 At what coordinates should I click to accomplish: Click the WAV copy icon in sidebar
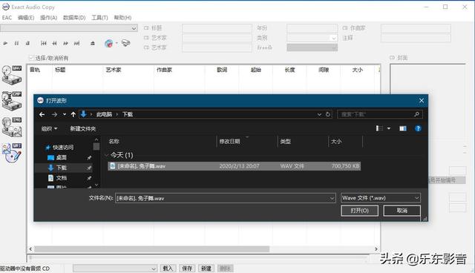(x=12, y=75)
